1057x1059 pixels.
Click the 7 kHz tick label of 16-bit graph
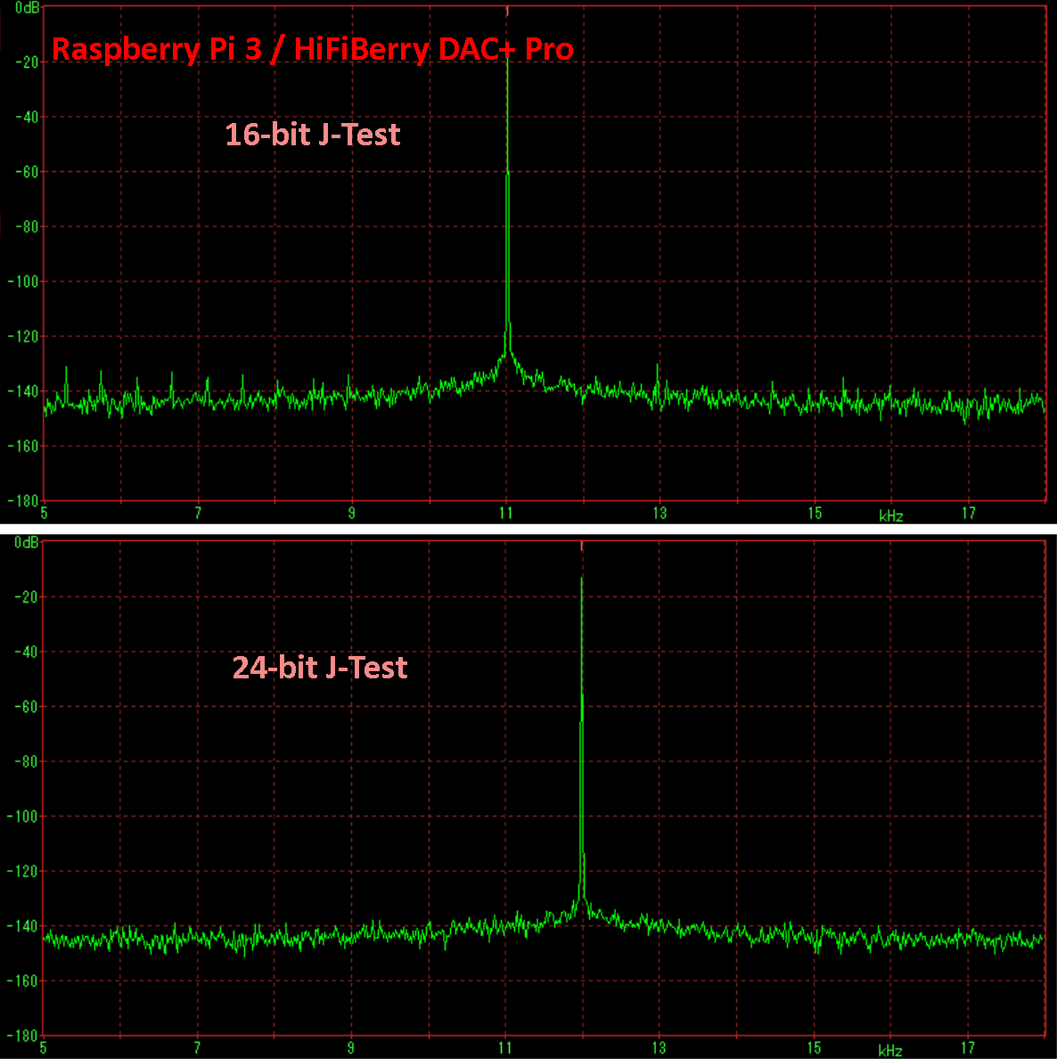(x=198, y=513)
